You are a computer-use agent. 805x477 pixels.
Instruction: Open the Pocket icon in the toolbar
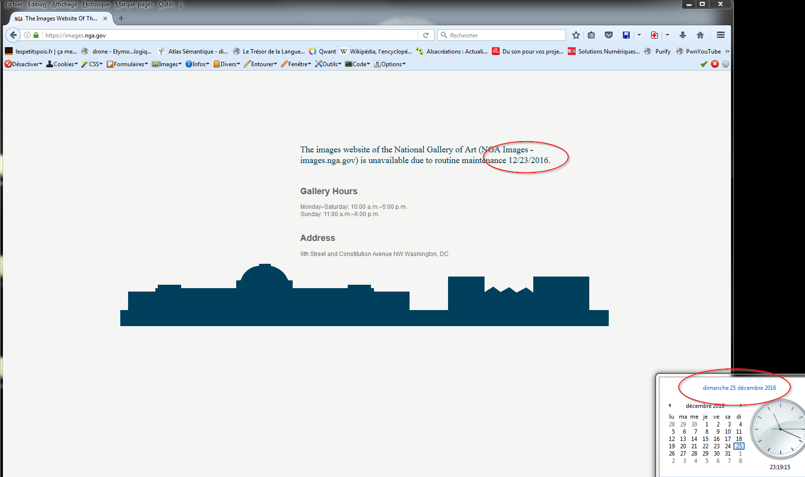[609, 35]
